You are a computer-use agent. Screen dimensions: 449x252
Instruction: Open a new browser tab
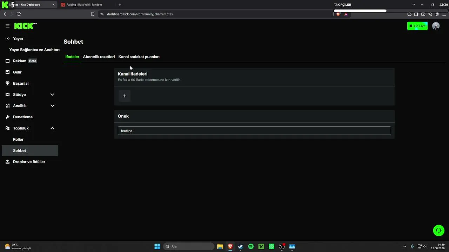pyautogui.click(x=120, y=5)
